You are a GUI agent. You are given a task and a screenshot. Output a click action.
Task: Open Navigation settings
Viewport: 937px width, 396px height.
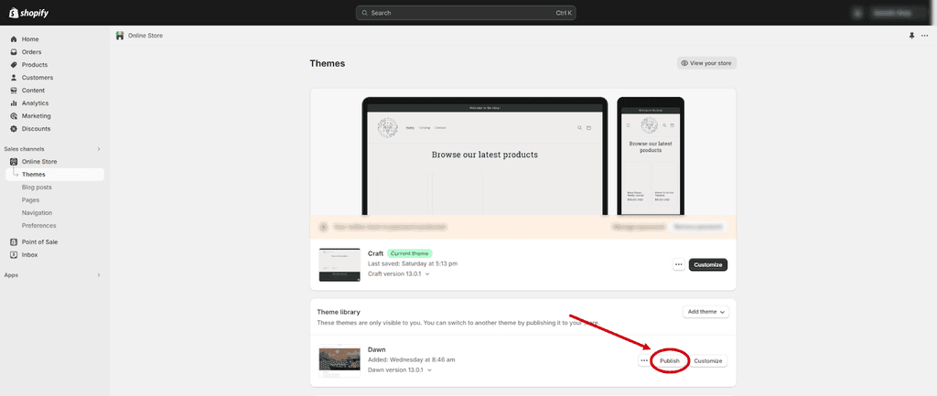point(37,213)
